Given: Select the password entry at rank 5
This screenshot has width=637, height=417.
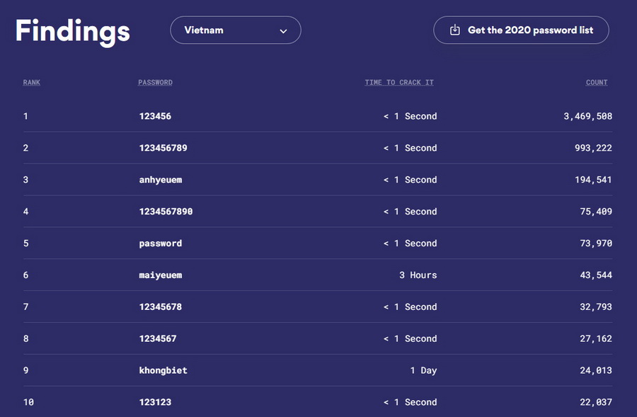Looking at the screenshot, I should 161,244.
